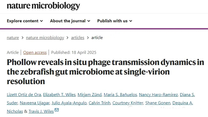Click the envelope icon beside Travis J. Wiles

pyautogui.click(x=57, y=110)
